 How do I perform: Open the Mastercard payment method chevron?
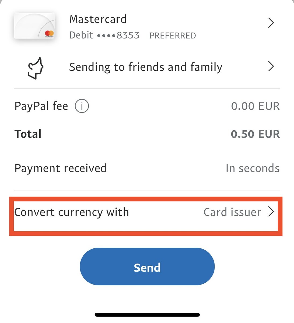(271, 23)
